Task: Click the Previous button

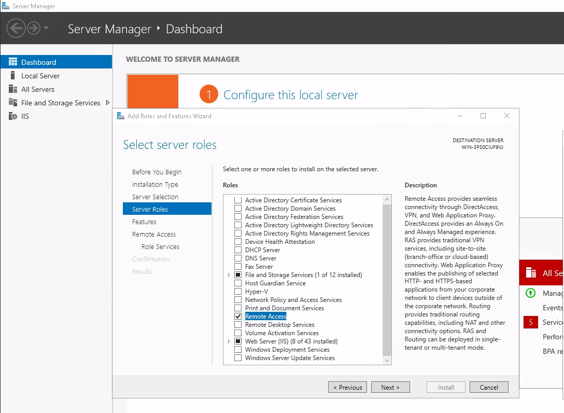Action: click(347, 387)
